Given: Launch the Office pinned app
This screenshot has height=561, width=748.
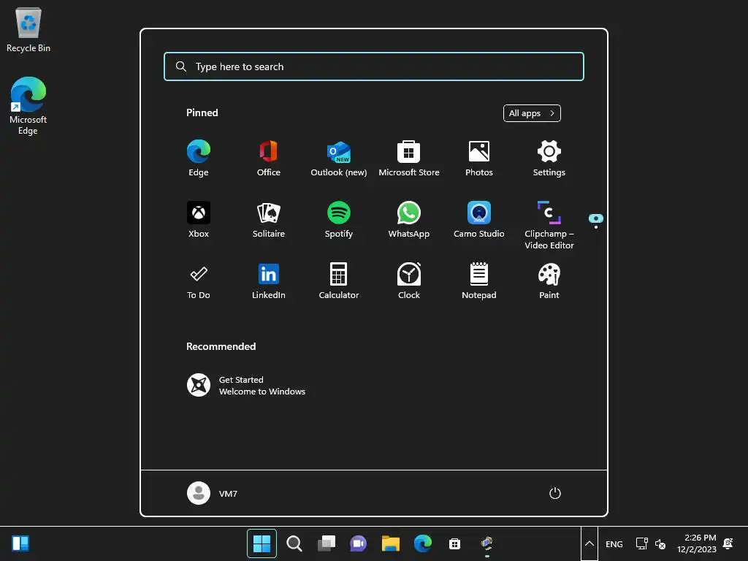Looking at the screenshot, I should tap(269, 159).
